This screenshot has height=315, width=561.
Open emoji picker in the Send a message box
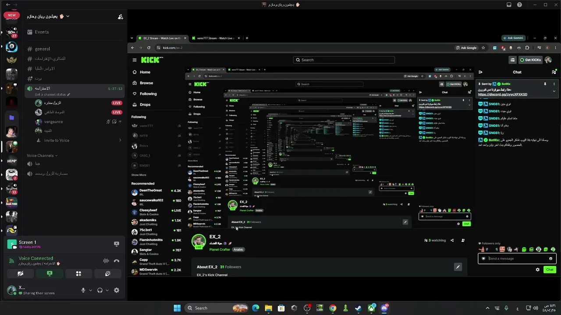tap(551, 259)
